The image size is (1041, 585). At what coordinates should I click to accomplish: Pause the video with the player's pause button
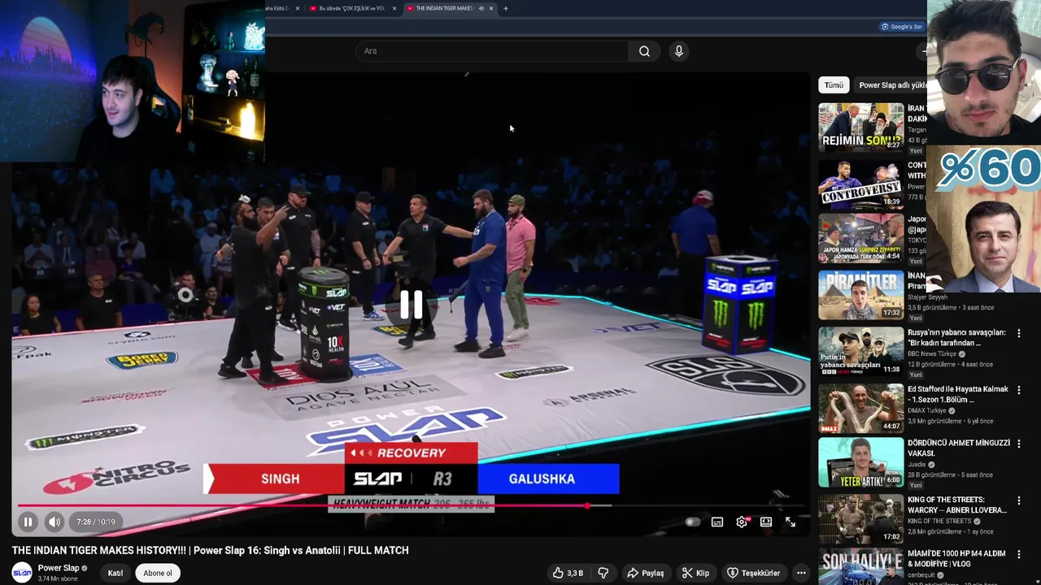pos(28,522)
